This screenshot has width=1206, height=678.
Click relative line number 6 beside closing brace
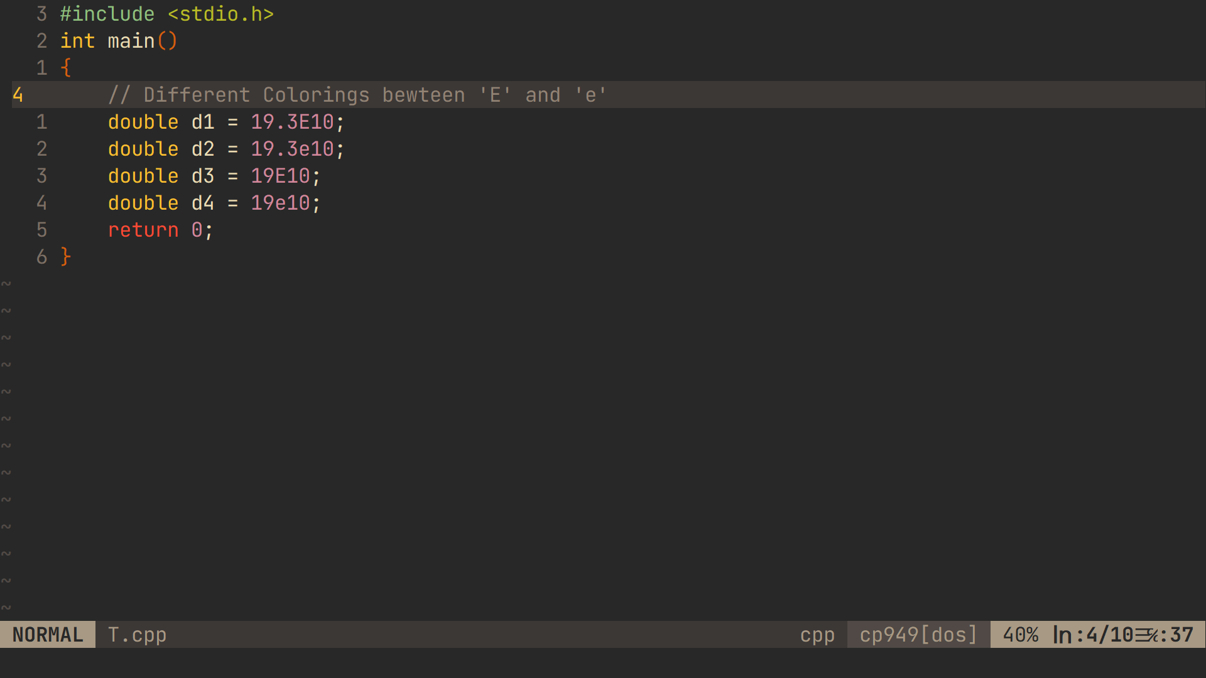click(x=41, y=257)
